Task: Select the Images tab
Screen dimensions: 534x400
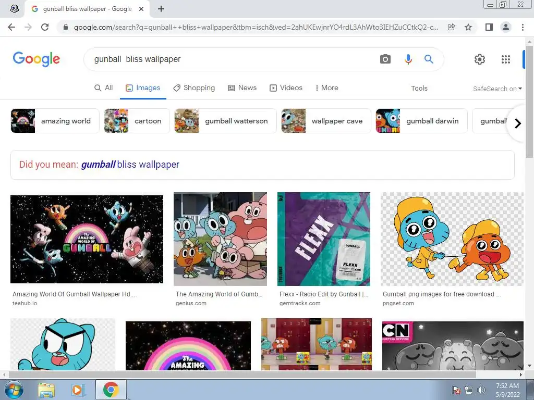Action: click(x=143, y=87)
